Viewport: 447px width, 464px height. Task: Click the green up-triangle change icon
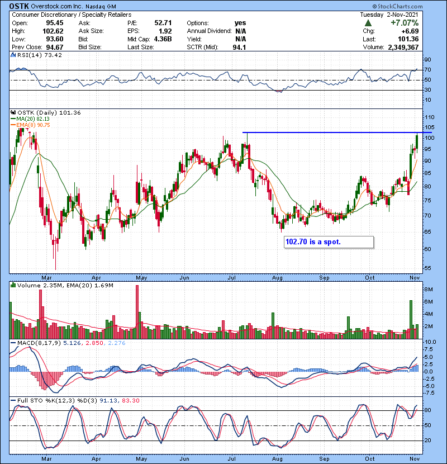[x=368, y=23]
